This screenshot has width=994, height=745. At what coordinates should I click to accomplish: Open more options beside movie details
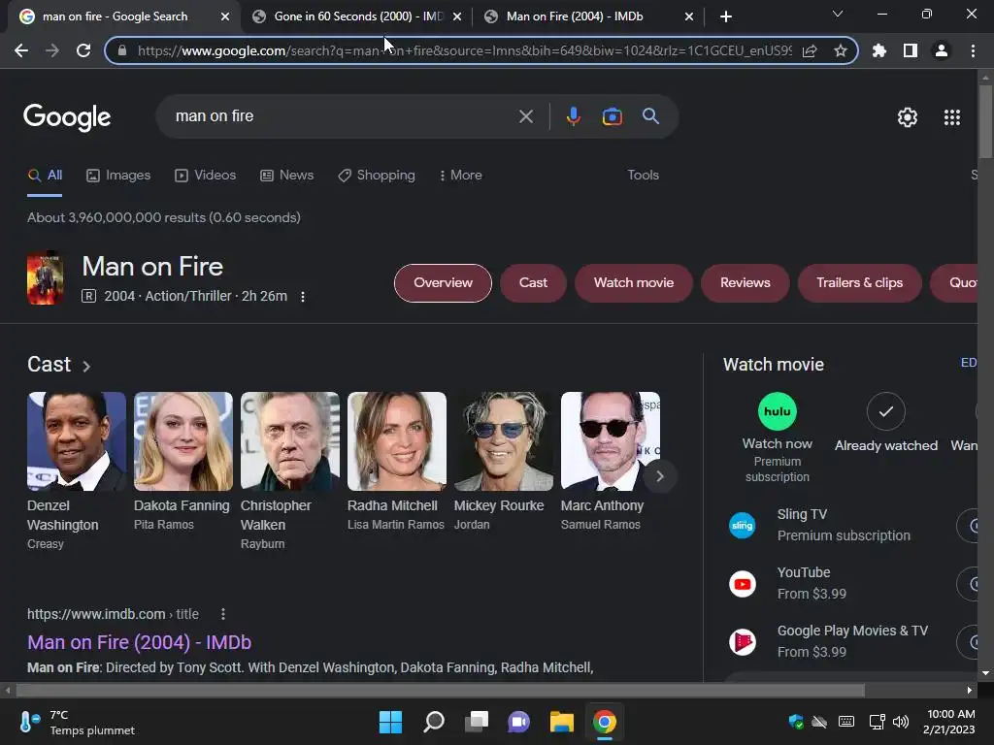[303, 297]
